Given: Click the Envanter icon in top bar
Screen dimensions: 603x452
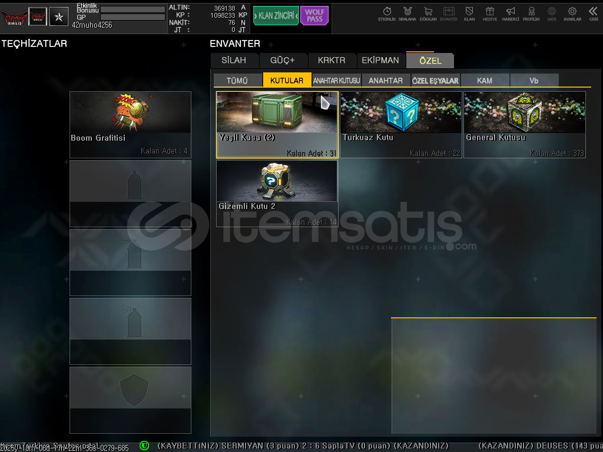Looking at the screenshot, I should click(x=448, y=14).
